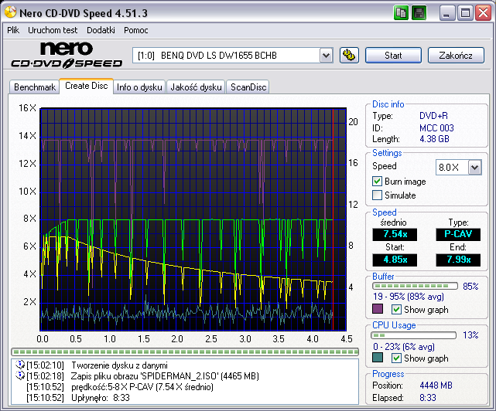Open the Uruchom test menu
This screenshot has height=411, width=496.
[53, 30]
